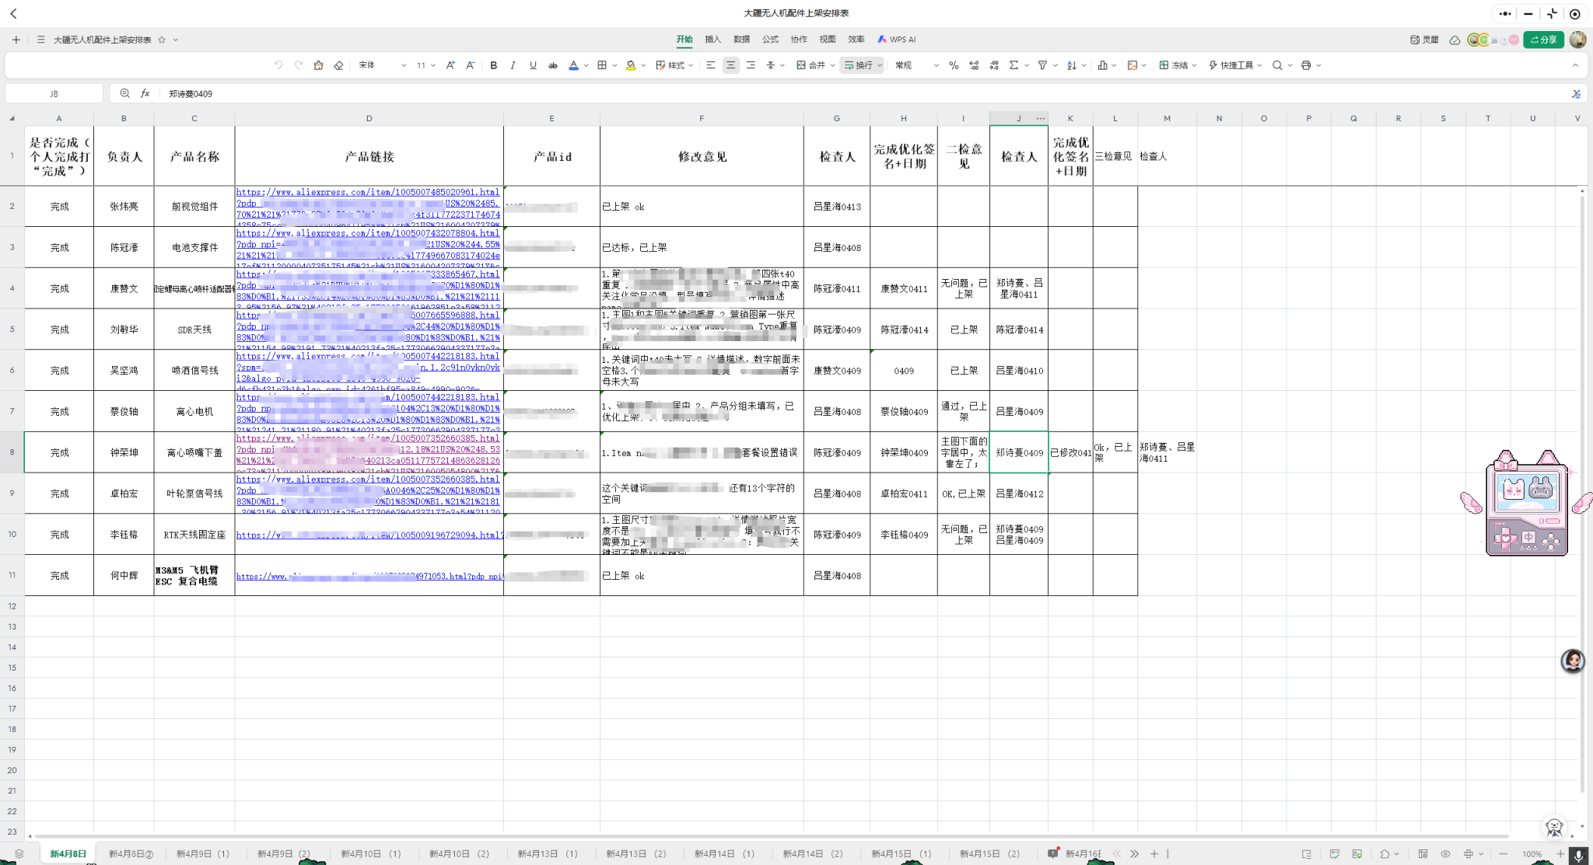Click the Bold formatting icon
This screenshot has height=865, width=1593.
493,65
